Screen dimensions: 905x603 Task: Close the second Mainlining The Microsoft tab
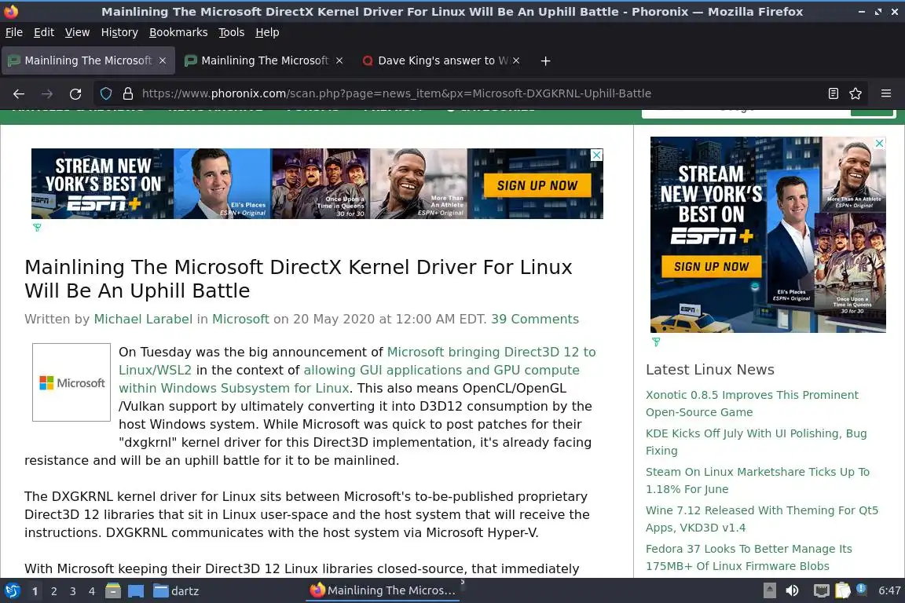339,60
